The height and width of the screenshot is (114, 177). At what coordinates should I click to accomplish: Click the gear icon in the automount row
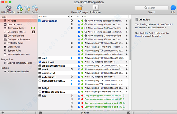point(72,77)
